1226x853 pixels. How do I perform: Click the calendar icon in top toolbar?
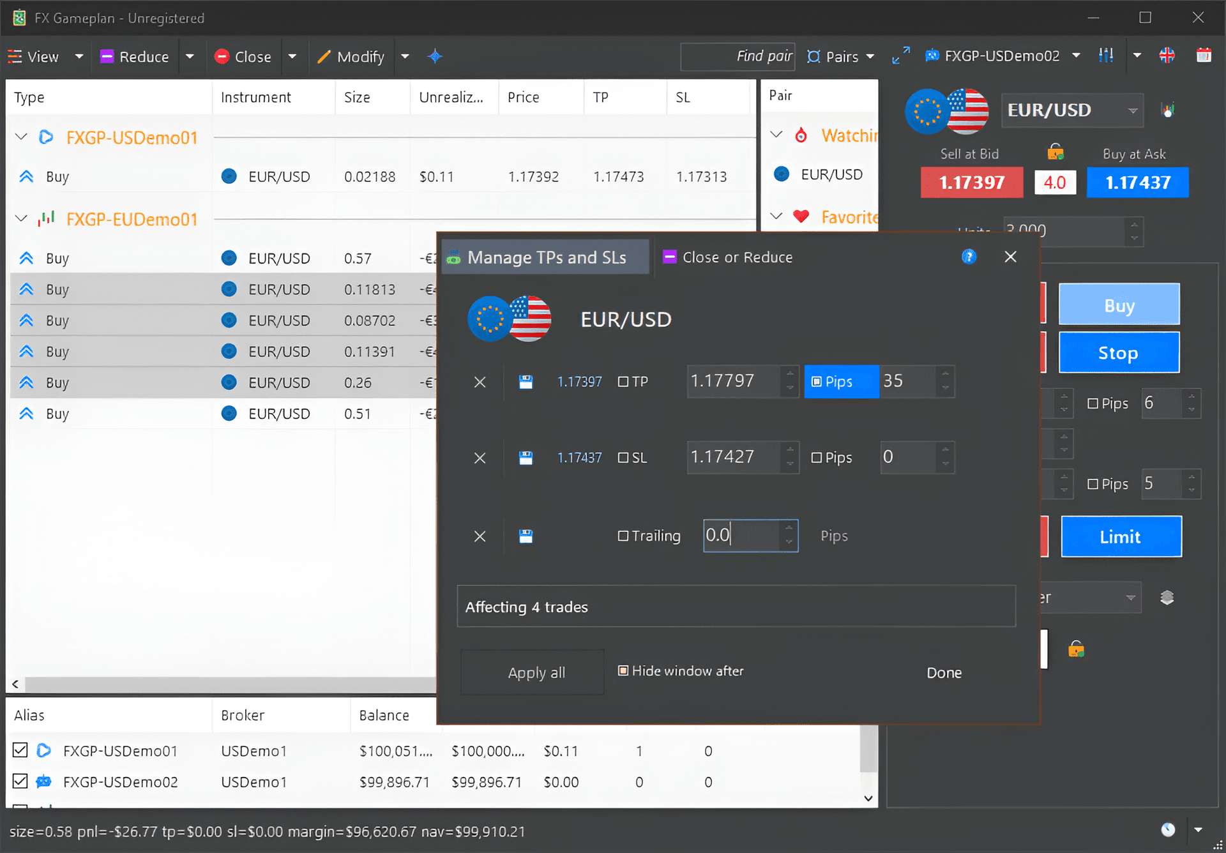(x=1204, y=56)
